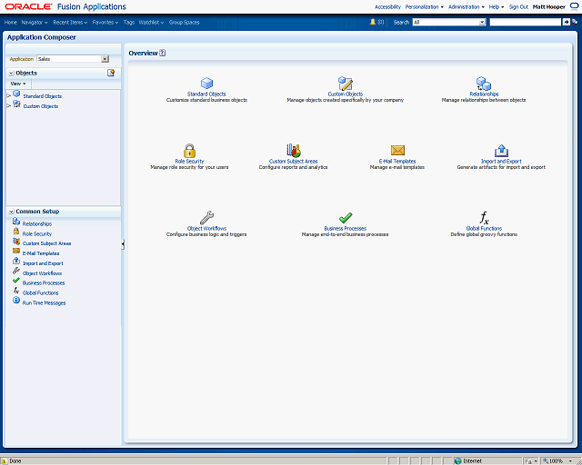Open the Administration menu

[x=467, y=6]
